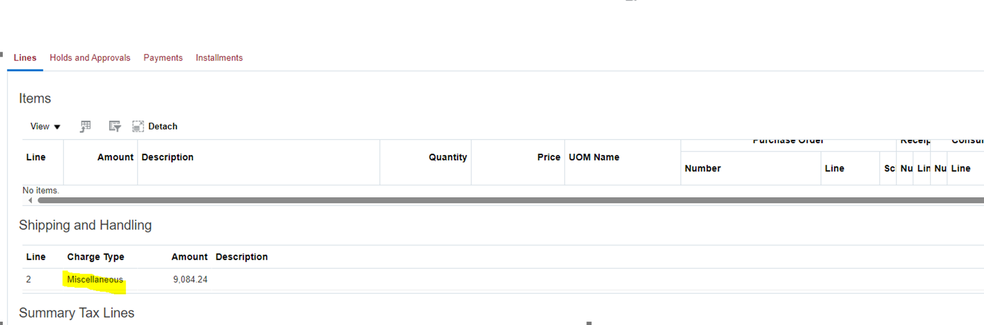The width and height of the screenshot is (984, 325).
Task: Sort by Items Amount column header
Action: 115,157
